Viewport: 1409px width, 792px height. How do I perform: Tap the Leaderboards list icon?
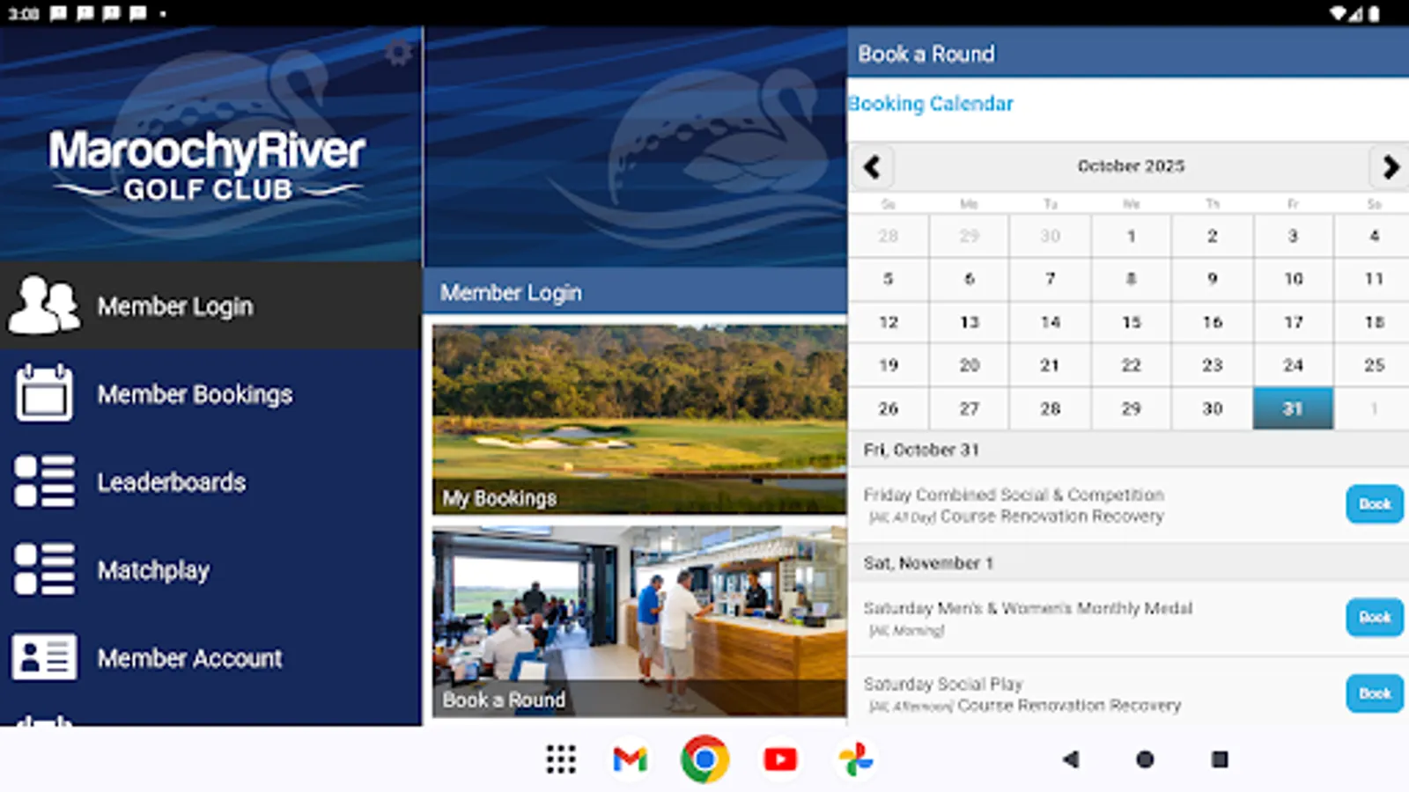[44, 481]
